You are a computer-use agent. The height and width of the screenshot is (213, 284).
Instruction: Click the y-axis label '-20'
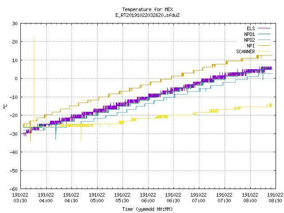pyautogui.click(x=14, y=115)
